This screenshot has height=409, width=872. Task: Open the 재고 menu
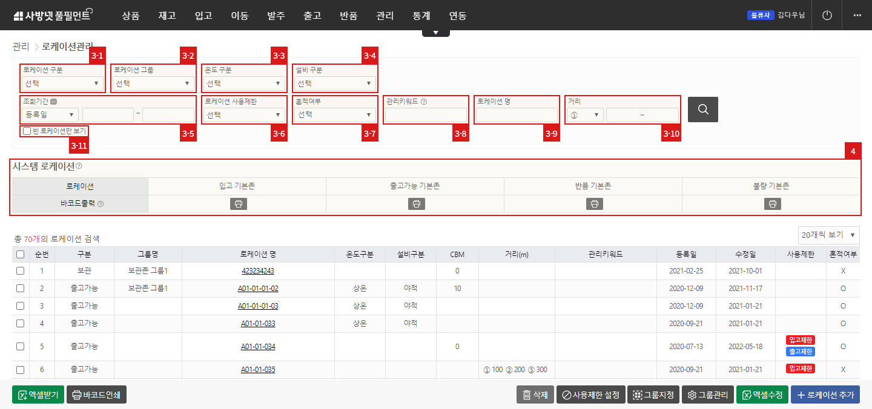point(167,16)
